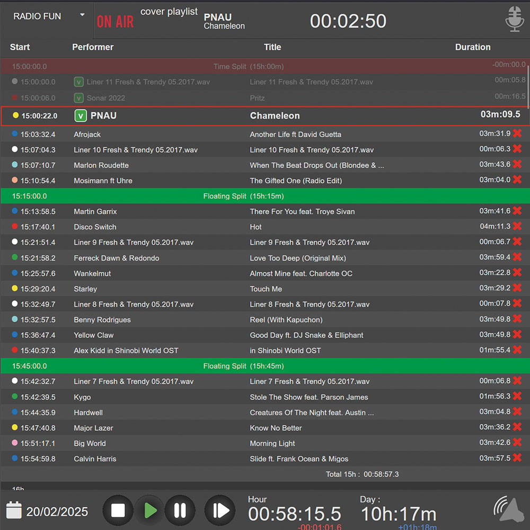This screenshot has height=530, width=530.
Task: Click the Duration column header
Action: pyautogui.click(x=472, y=47)
